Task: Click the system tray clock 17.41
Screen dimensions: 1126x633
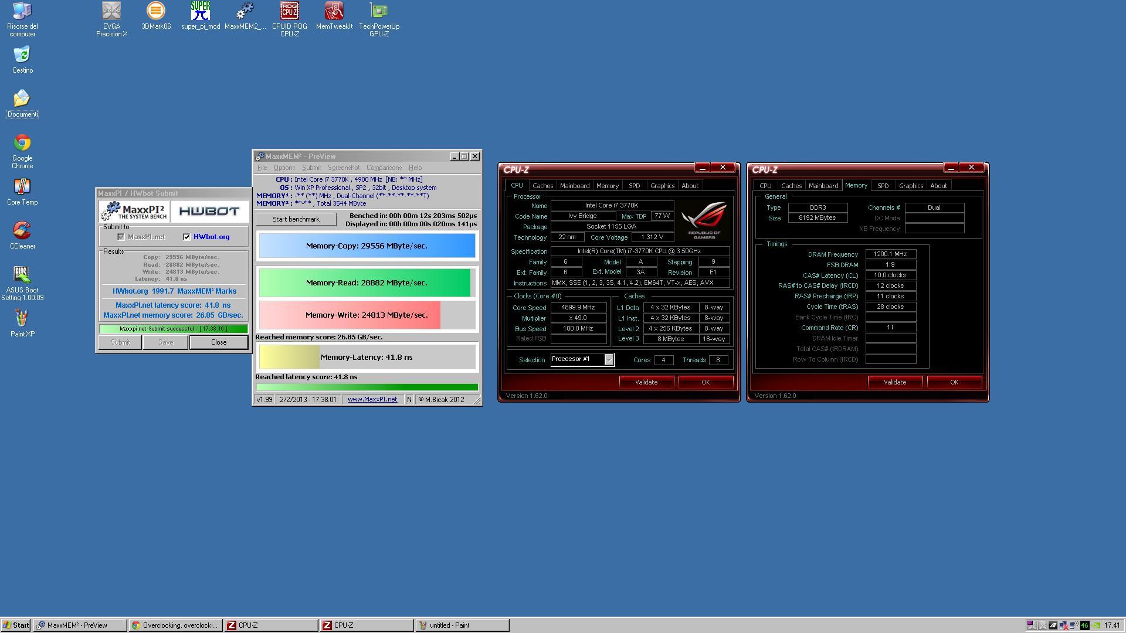Action: tap(1111, 625)
